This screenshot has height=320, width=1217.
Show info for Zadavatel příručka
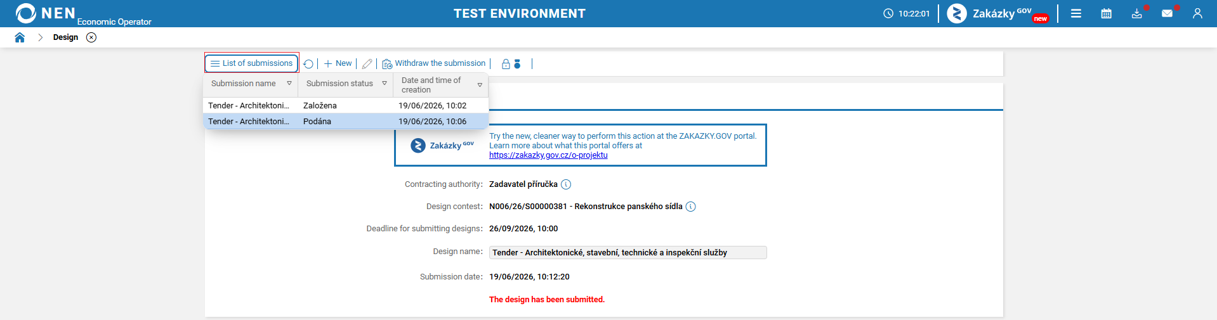tap(566, 184)
